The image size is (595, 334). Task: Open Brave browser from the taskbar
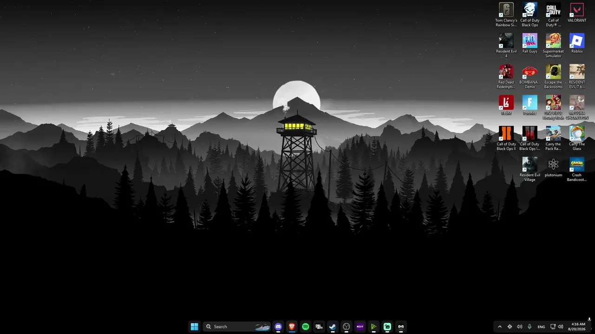pos(292,327)
